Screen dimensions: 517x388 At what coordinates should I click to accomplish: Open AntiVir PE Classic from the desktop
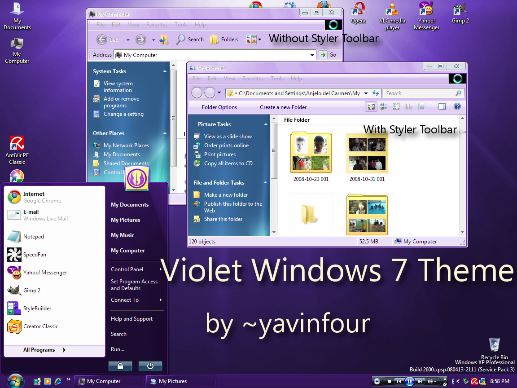17,144
